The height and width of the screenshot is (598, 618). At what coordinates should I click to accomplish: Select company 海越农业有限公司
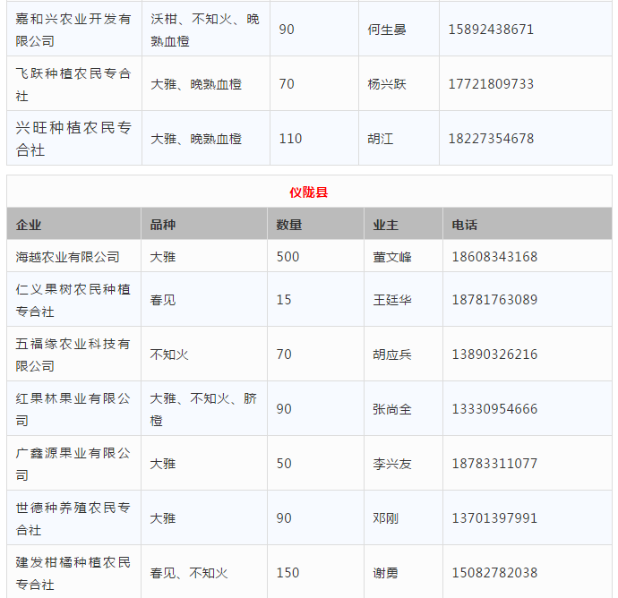[68, 257]
